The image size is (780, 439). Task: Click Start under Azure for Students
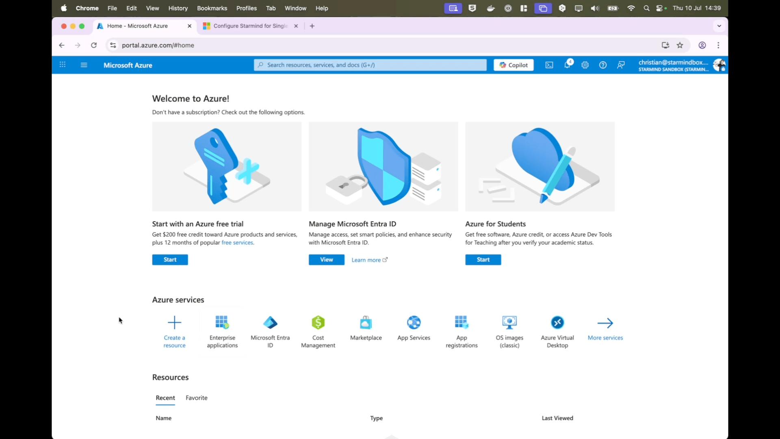pyautogui.click(x=483, y=260)
